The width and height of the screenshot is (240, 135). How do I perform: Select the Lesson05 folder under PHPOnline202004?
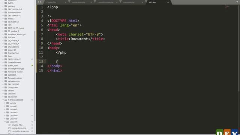(x=13, y=119)
